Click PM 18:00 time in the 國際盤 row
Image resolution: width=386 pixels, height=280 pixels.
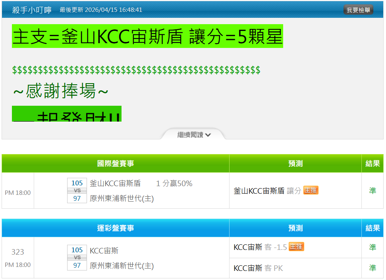[18, 192]
